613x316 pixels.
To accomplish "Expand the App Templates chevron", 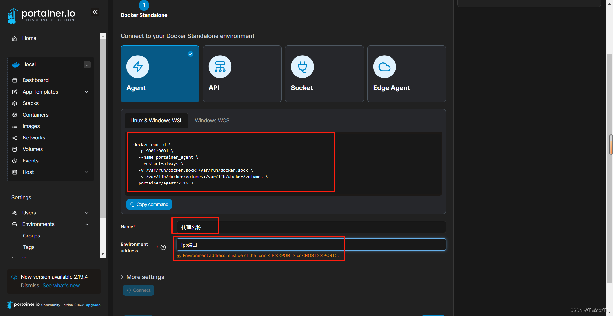I will pos(87,92).
